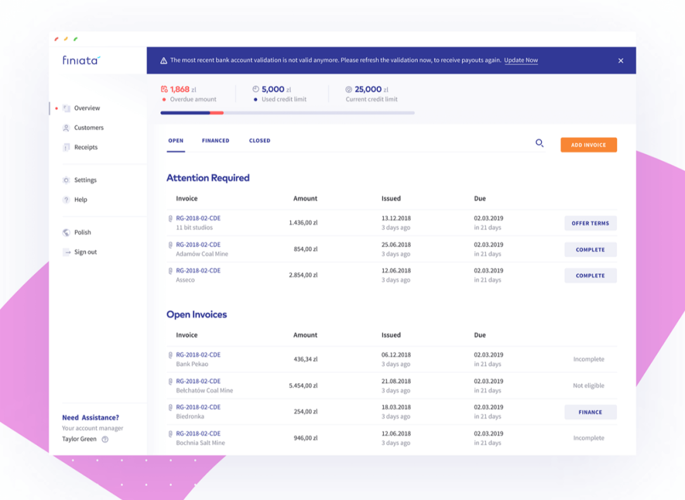Click the Overview sidebar icon
685x500 pixels.
click(x=67, y=108)
